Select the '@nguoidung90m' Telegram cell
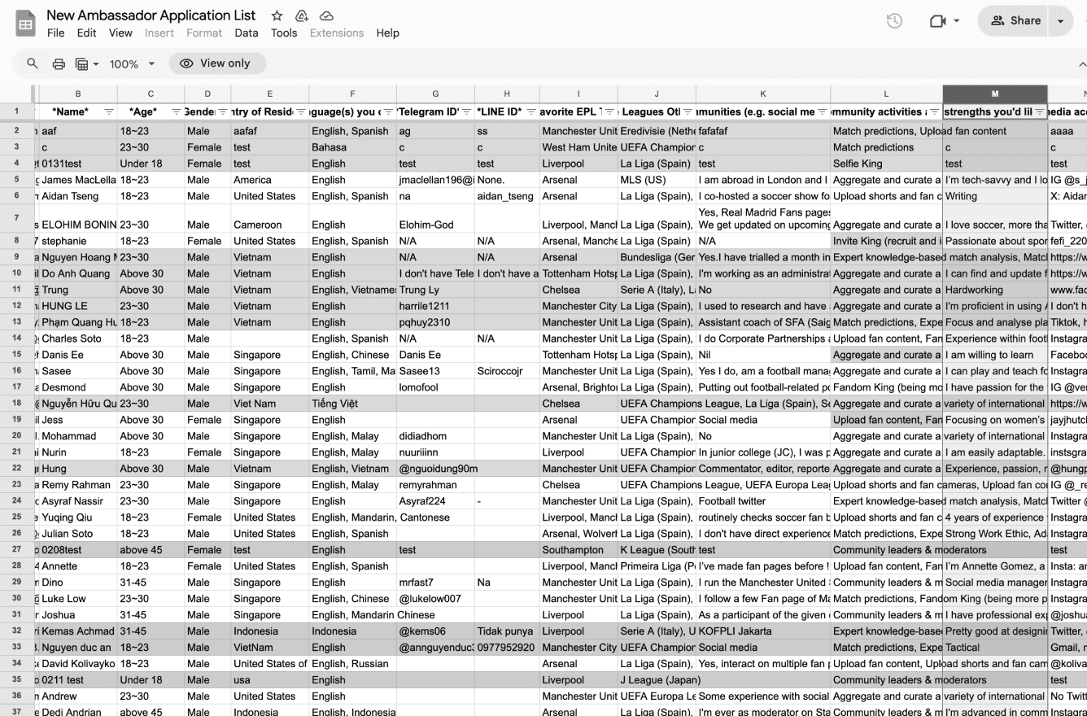The width and height of the screenshot is (1087, 716). (x=435, y=469)
